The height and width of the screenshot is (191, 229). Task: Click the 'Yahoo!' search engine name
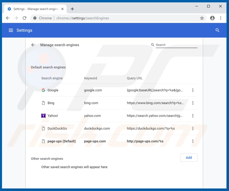click(x=53, y=116)
